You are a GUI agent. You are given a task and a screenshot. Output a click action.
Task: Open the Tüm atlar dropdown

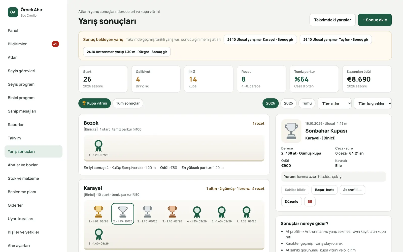click(x=334, y=104)
